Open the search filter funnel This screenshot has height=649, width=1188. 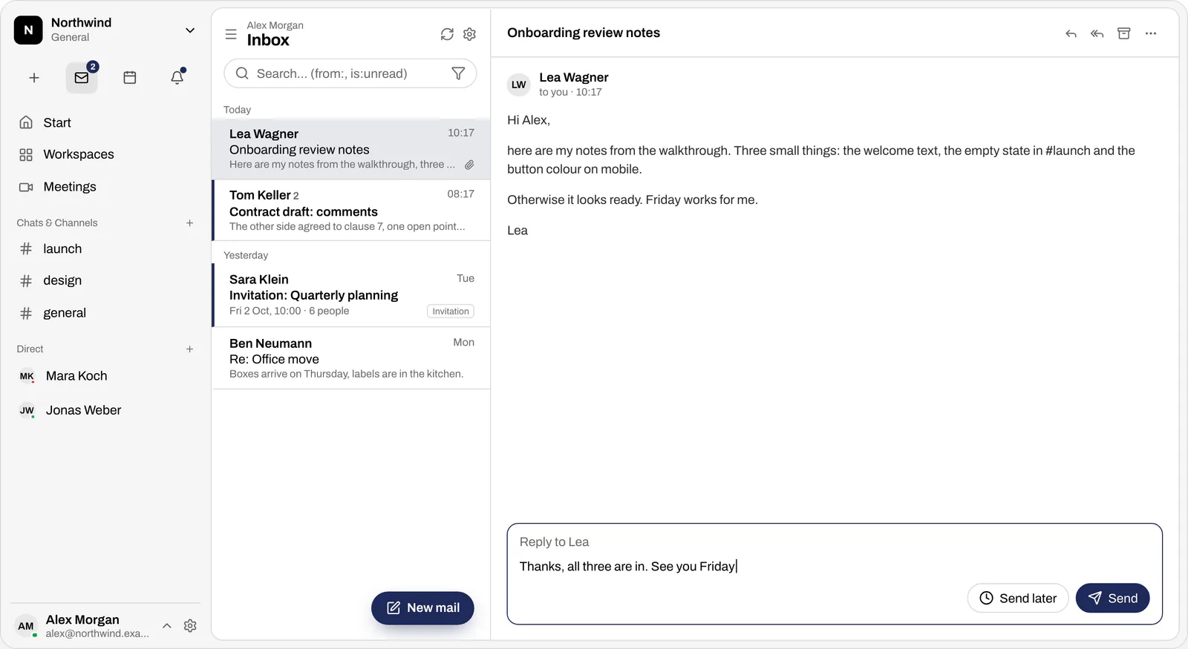click(x=458, y=73)
